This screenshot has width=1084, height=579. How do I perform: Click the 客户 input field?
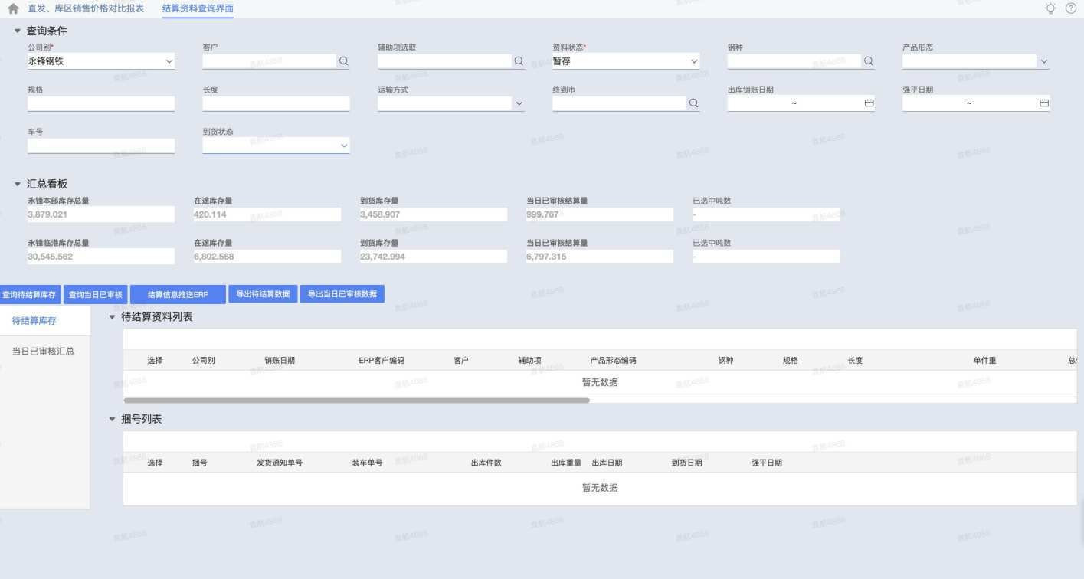(x=269, y=61)
